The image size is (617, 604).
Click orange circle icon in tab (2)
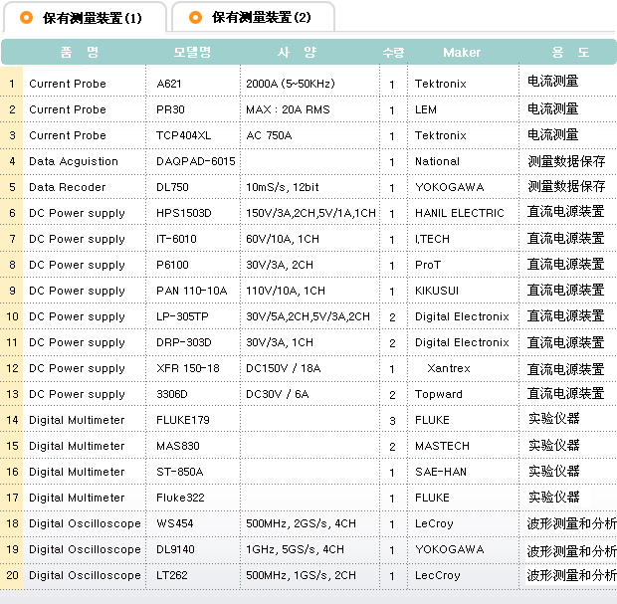pos(195,17)
